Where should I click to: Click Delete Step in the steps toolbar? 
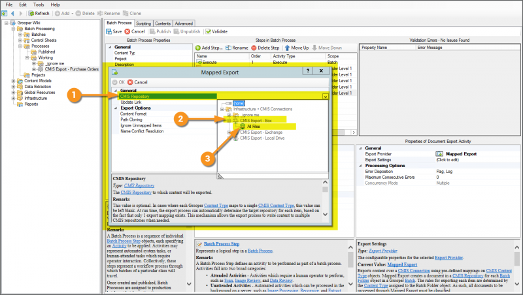pos(265,48)
